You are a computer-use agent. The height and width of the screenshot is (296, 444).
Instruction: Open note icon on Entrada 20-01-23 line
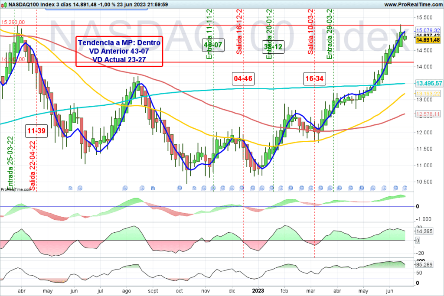point(272,188)
